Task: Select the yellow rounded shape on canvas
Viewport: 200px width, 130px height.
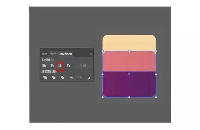Action: coord(129,43)
